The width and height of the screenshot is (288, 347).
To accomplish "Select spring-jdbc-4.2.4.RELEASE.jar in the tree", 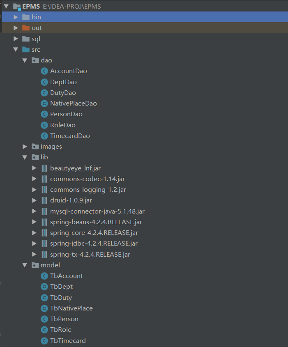I will point(94,244).
